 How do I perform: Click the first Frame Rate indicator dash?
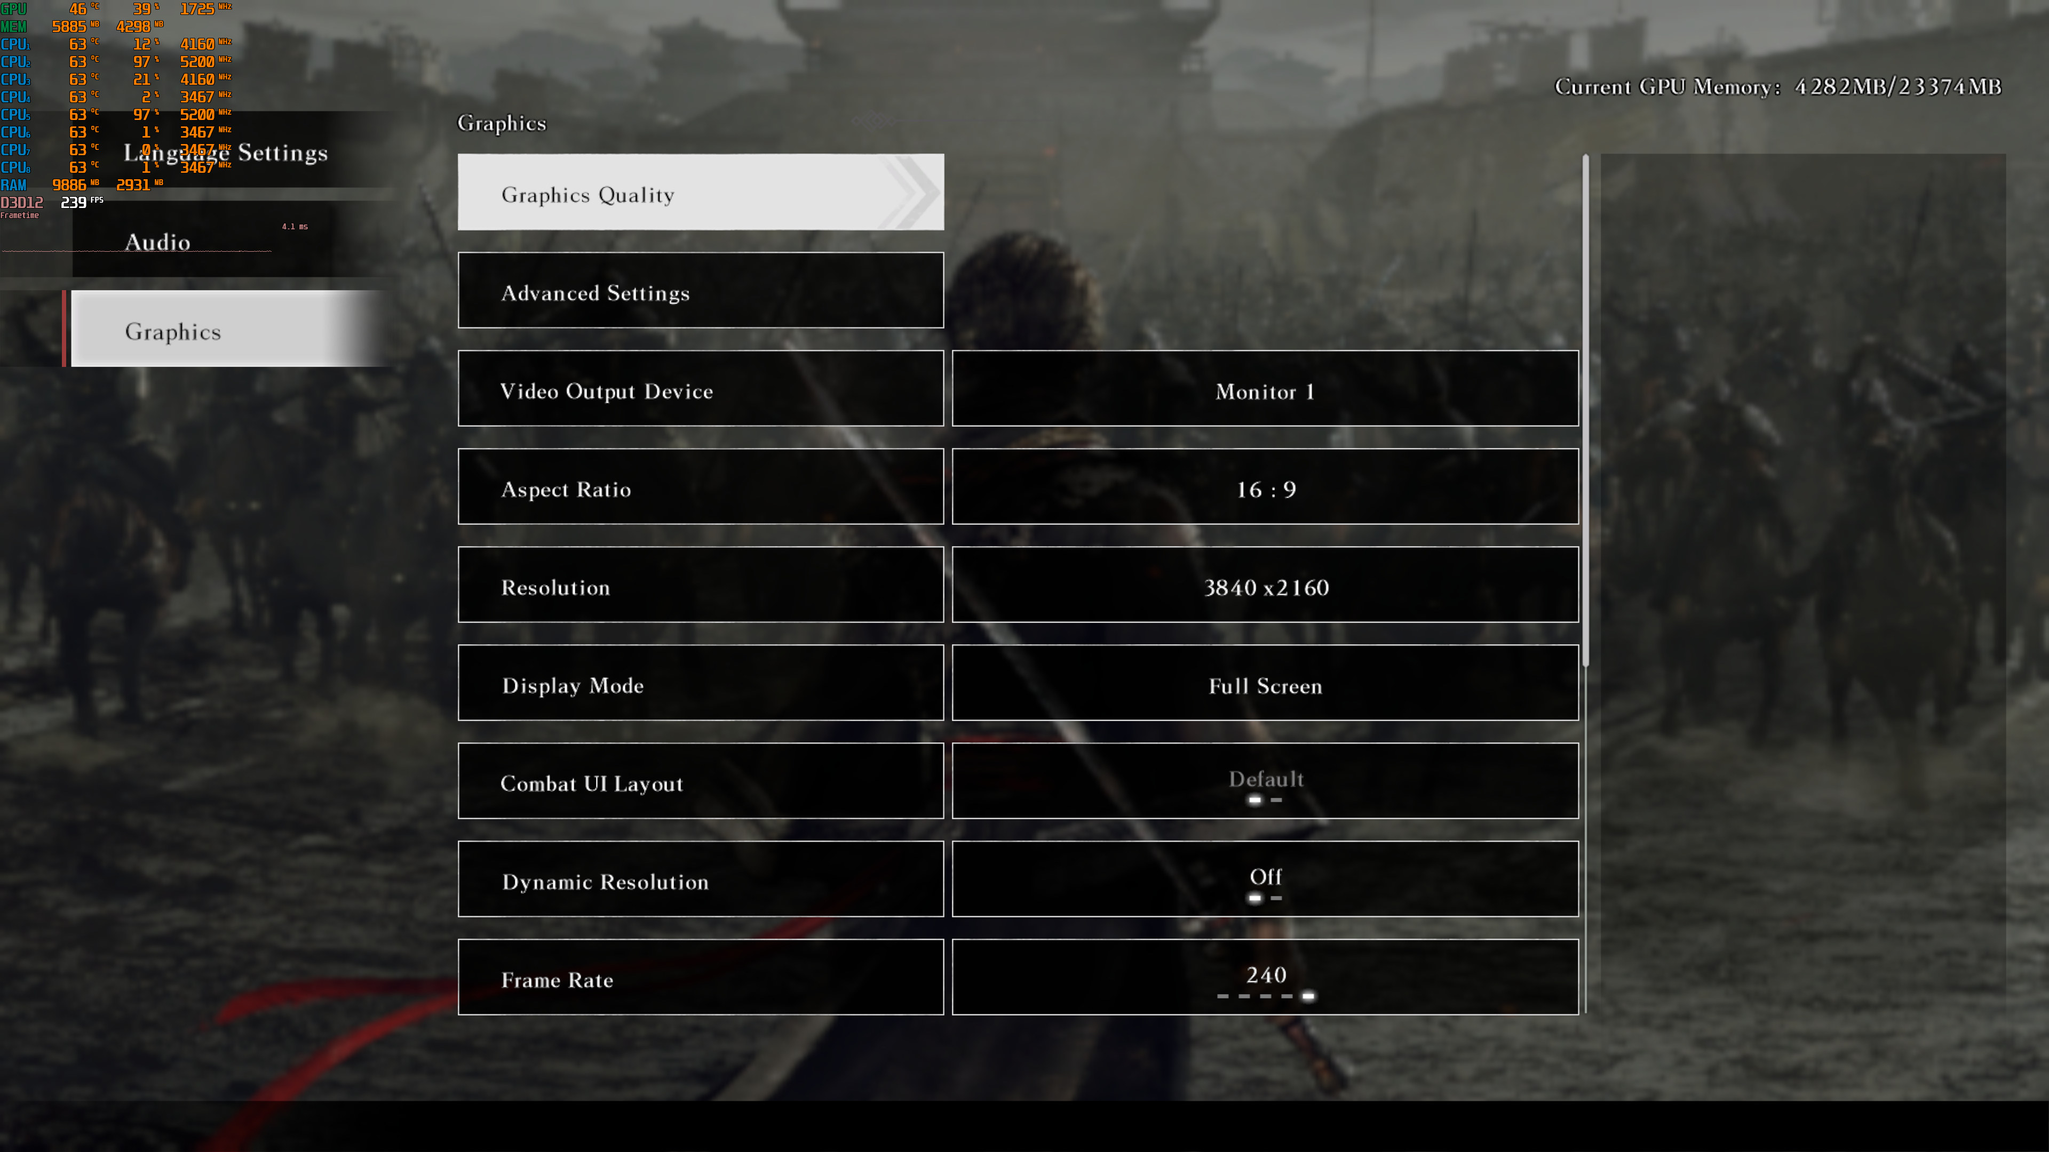pyautogui.click(x=1222, y=996)
